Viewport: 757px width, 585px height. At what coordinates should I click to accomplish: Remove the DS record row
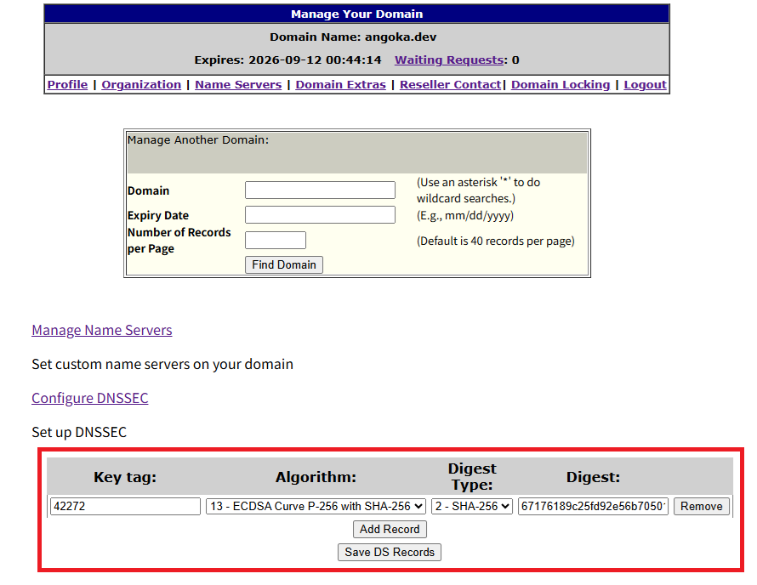click(x=701, y=507)
